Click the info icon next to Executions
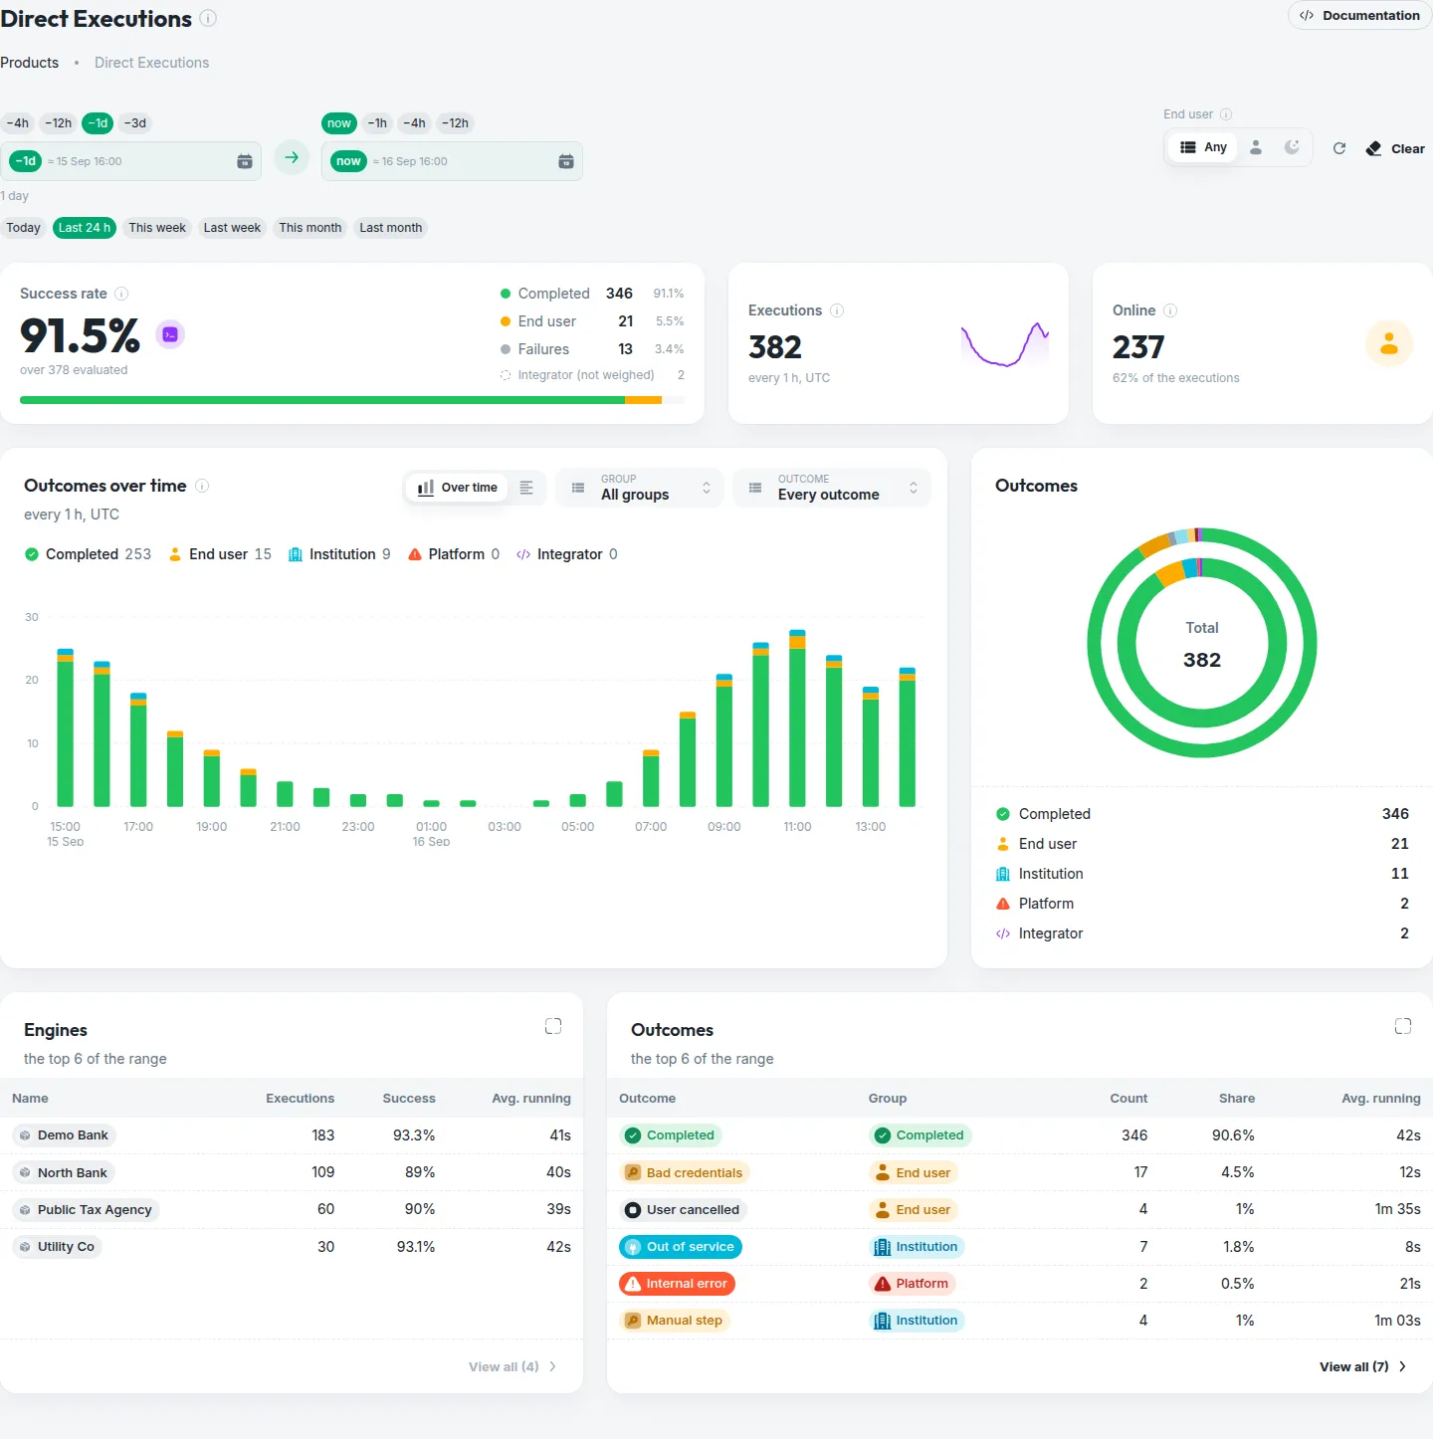This screenshot has width=1433, height=1439. (837, 310)
